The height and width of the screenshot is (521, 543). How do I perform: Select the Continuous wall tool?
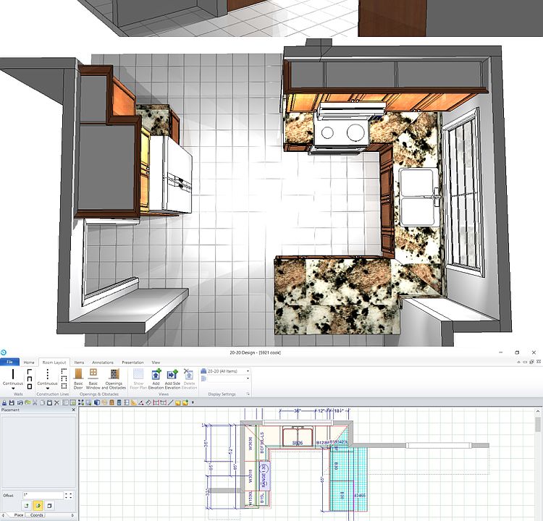pyautogui.click(x=13, y=377)
